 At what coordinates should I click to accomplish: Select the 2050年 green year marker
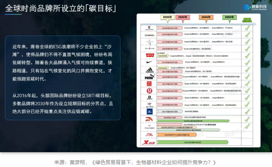pyautogui.click(x=229, y=18)
